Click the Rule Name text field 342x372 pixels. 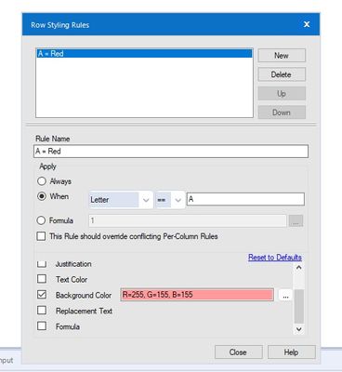pos(171,152)
